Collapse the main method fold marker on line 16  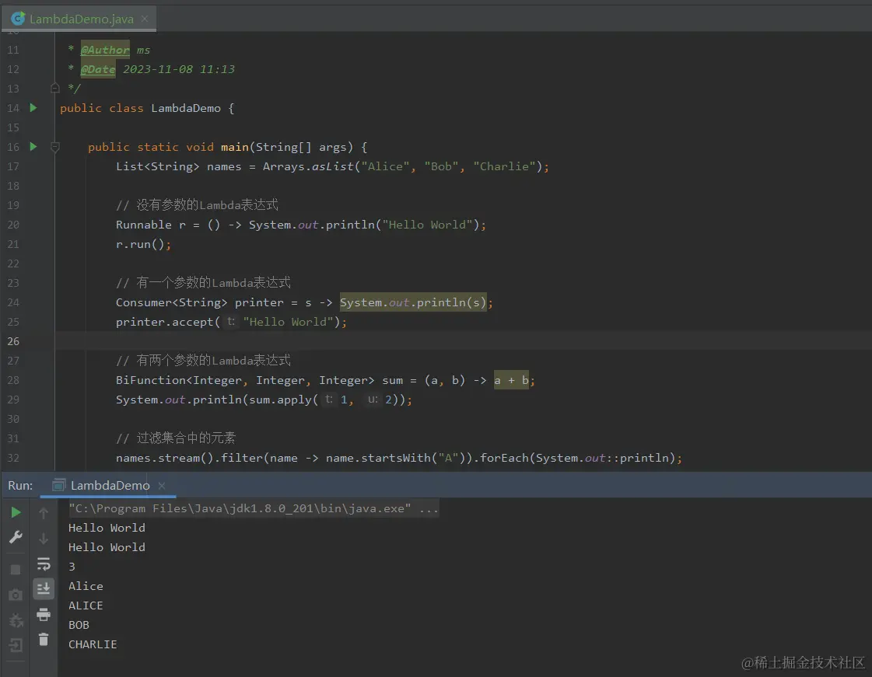tap(55, 148)
